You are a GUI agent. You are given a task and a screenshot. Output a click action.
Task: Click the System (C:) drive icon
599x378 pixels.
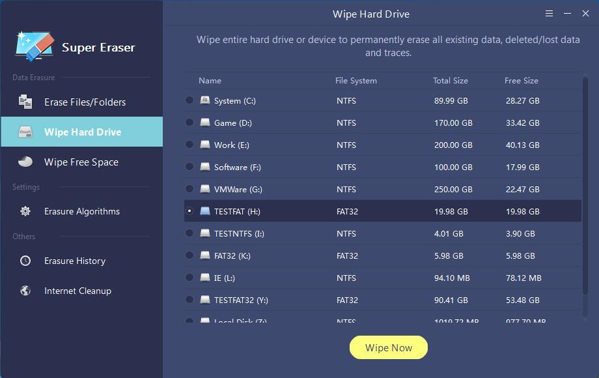(205, 100)
